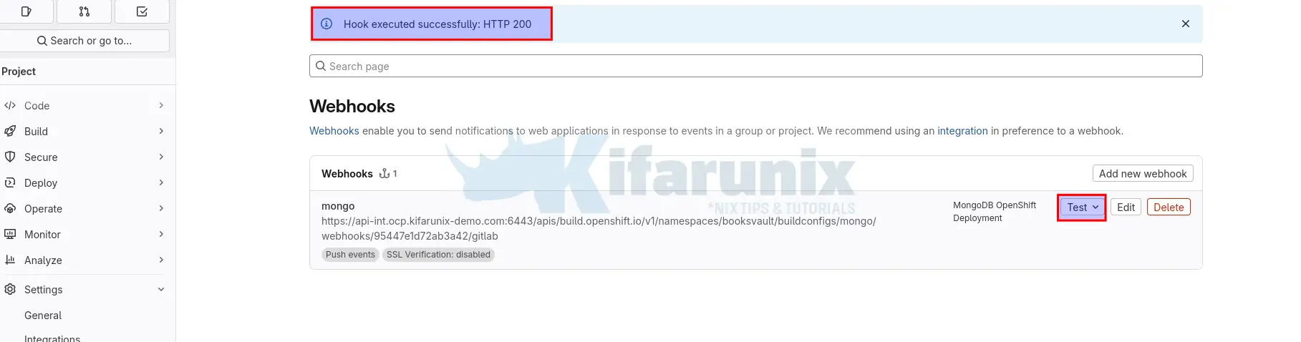This screenshot has height=342, width=1301.
Task: Expand the Build menu chevron
Action: coord(161,132)
